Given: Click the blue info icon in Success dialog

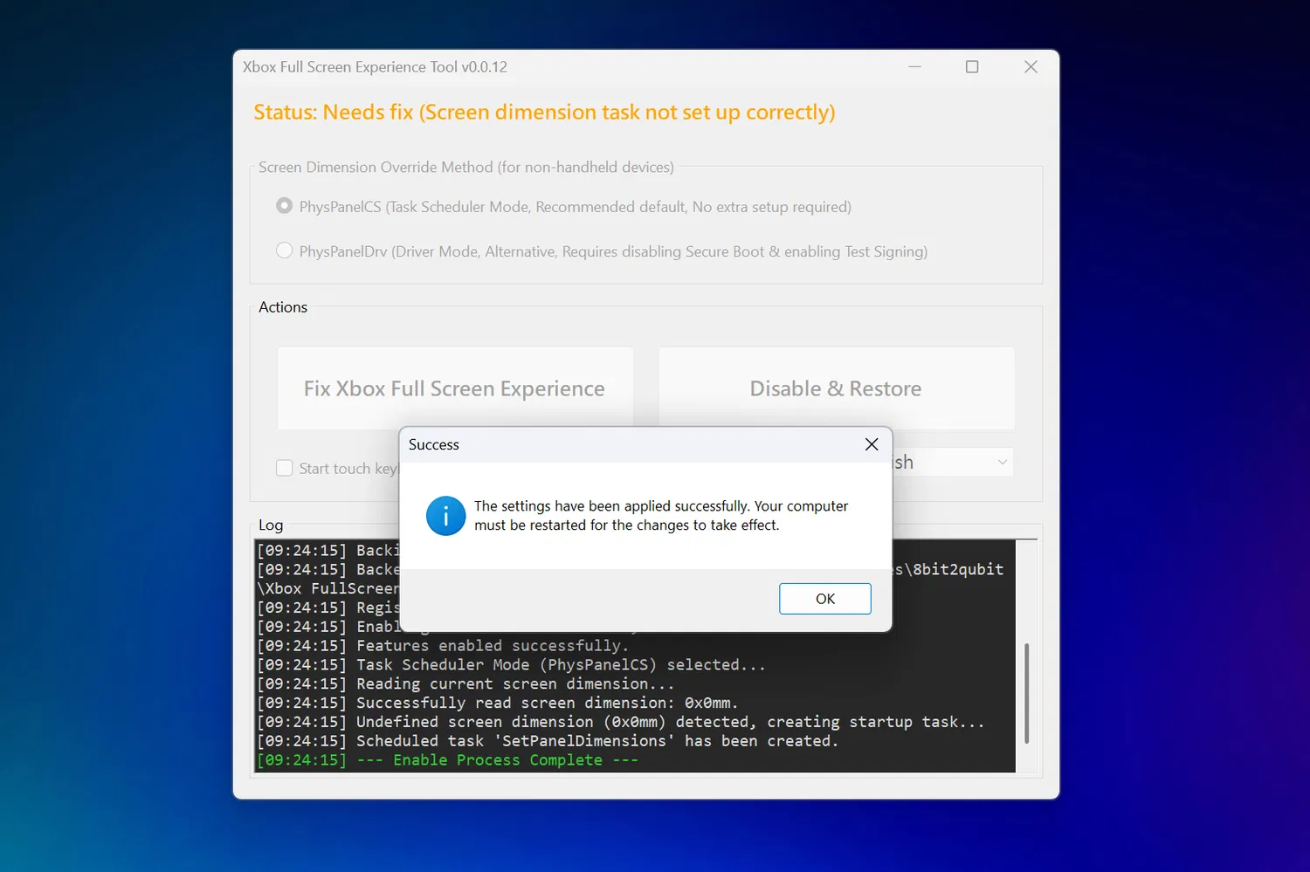Looking at the screenshot, I should pyautogui.click(x=445, y=516).
